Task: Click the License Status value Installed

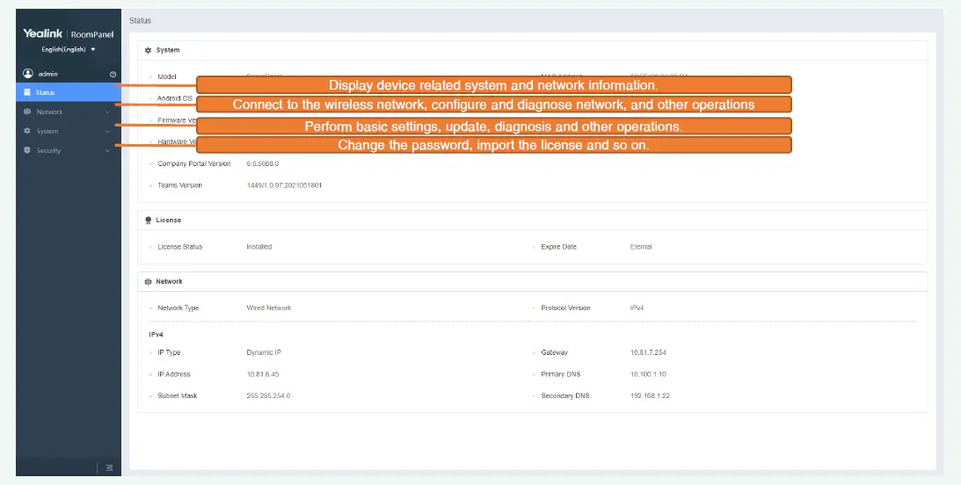Action: point(258,247)
